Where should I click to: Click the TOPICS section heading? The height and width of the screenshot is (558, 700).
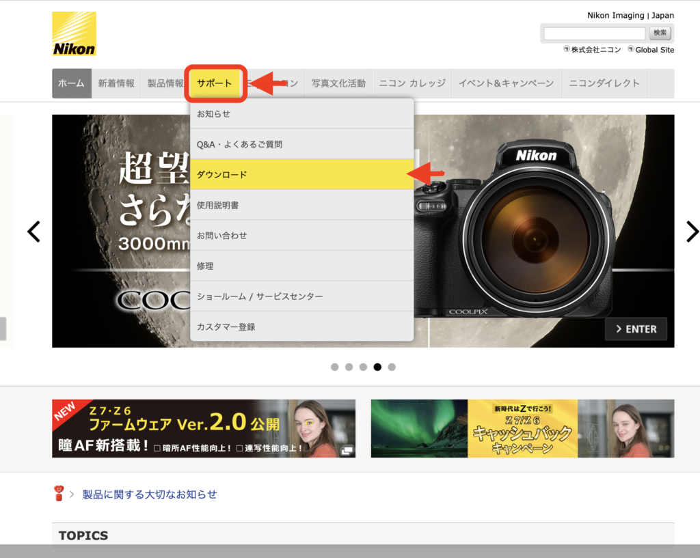83,535
